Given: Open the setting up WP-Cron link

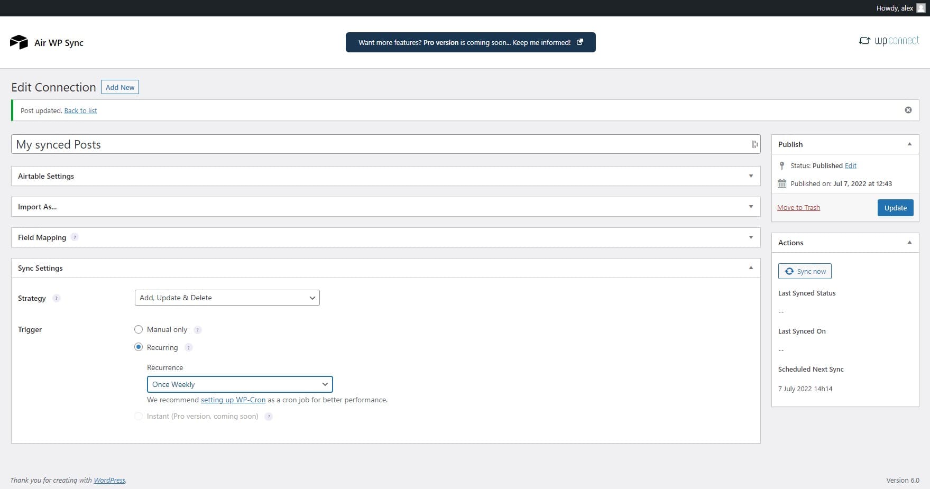Looking at the screenshot, I should pyautogui.click(x=233, y=400).
